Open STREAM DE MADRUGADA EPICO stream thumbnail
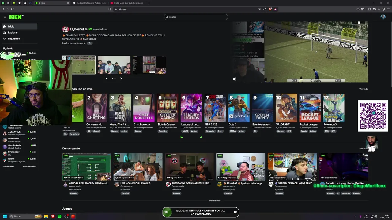The width and height of the screenshot is (392, 220). click(292, 167)
